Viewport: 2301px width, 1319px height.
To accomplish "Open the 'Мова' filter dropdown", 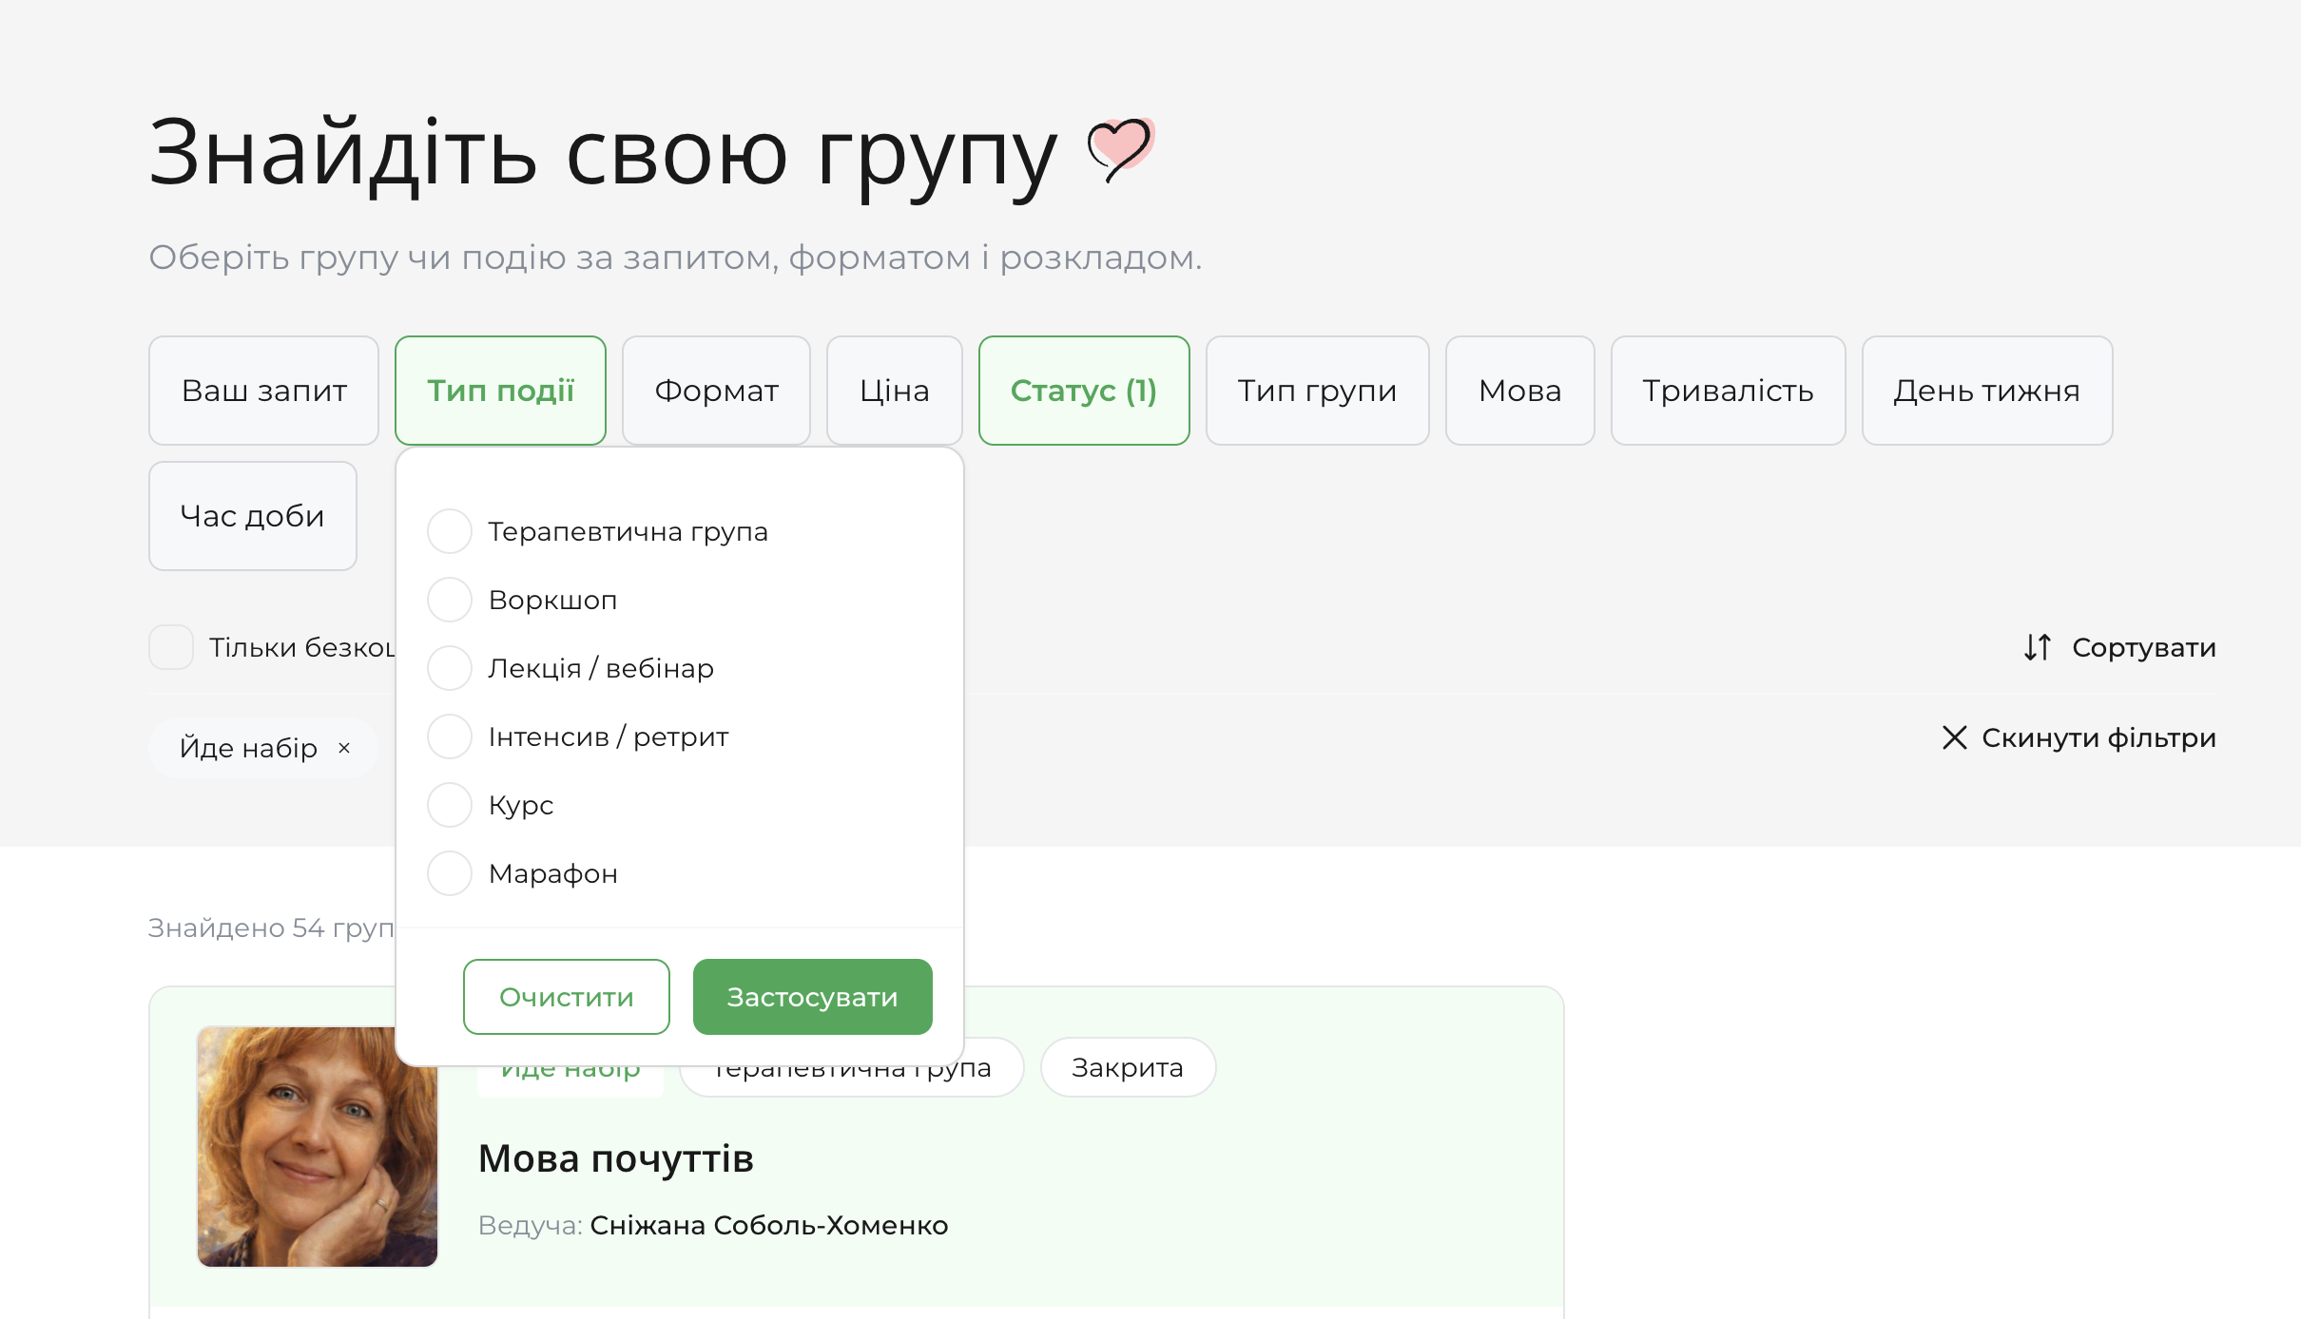I will (1519, 391).
